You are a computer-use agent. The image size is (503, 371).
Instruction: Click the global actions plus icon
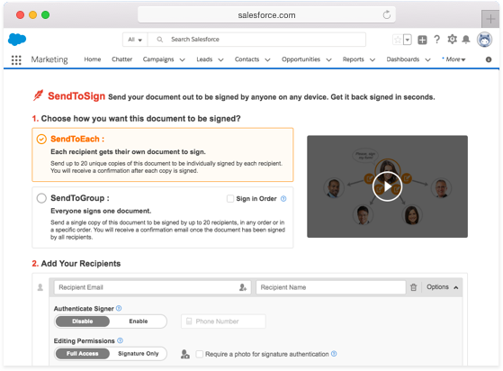[422, 40]
